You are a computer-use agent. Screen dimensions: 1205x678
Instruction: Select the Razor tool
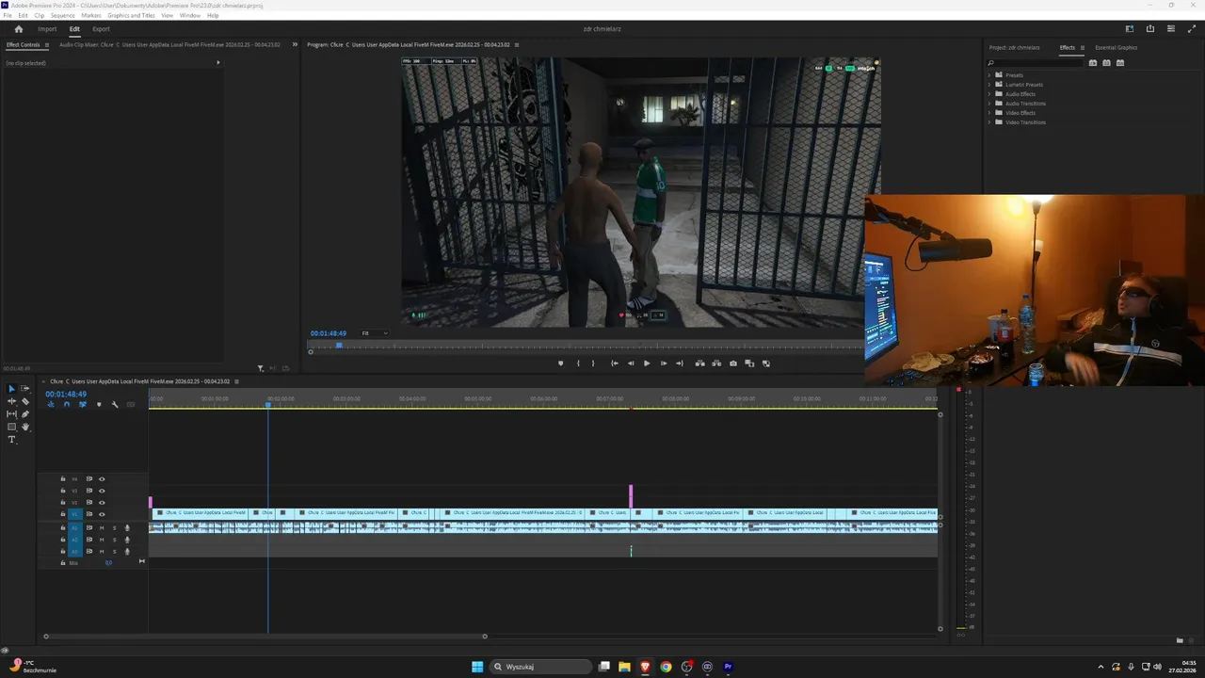tap(25, 401)
